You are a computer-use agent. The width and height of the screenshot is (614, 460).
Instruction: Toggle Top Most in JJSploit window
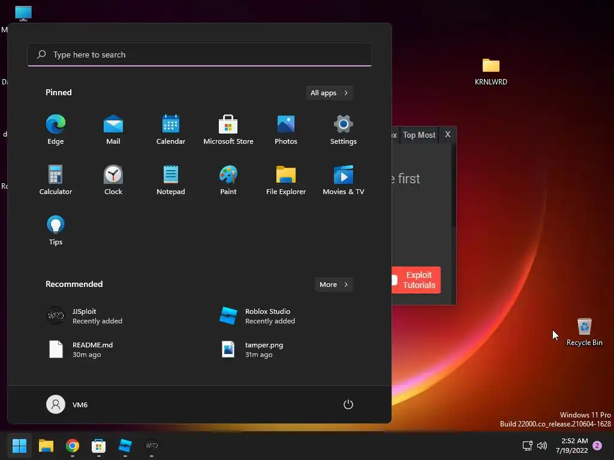[x=419, y=135]
